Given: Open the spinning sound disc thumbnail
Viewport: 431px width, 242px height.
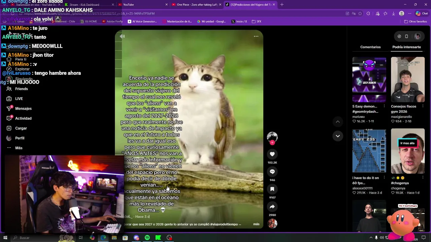Looking at the screenshot, I should [x=272, y=224].
